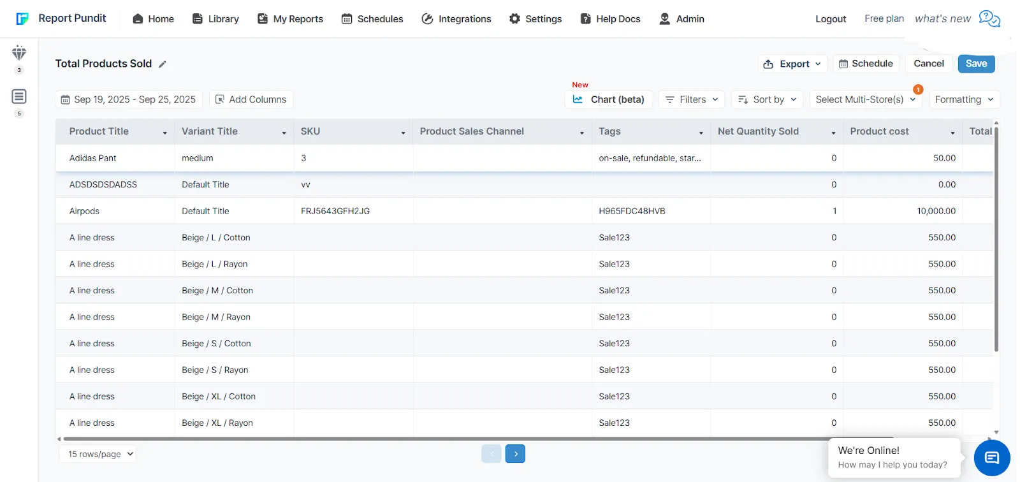Open Product Sales Channel column menu arrow
Viewport: 1020px width, 482px height.
pos(582,133)
